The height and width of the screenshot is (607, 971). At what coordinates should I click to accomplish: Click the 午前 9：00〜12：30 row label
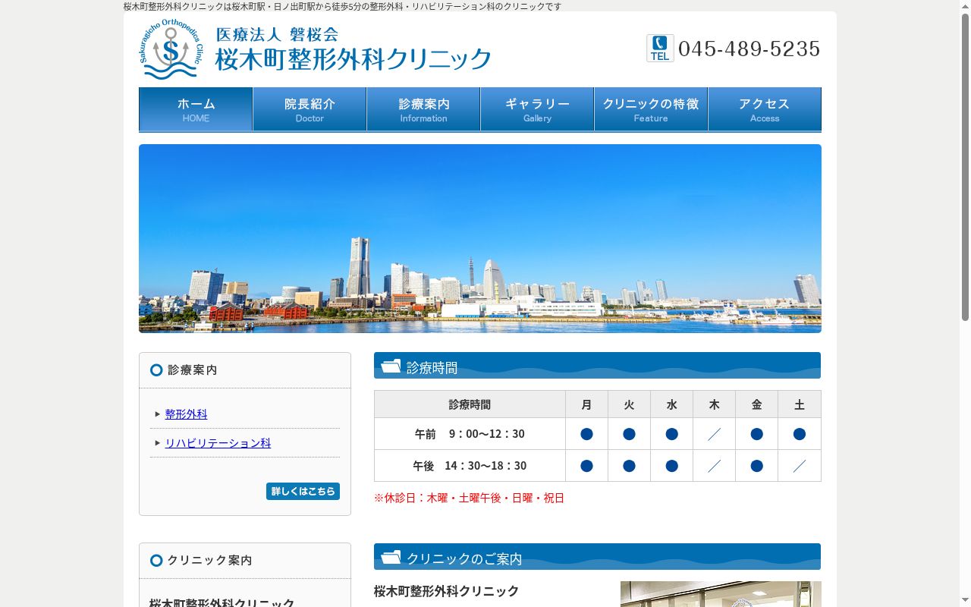point(470,434)
